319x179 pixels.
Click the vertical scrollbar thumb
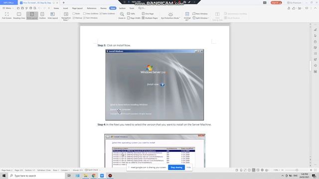310,66
